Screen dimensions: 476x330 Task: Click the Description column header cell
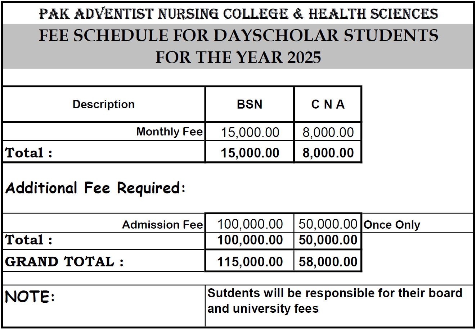pyautogui.click(x=104, y=104)
